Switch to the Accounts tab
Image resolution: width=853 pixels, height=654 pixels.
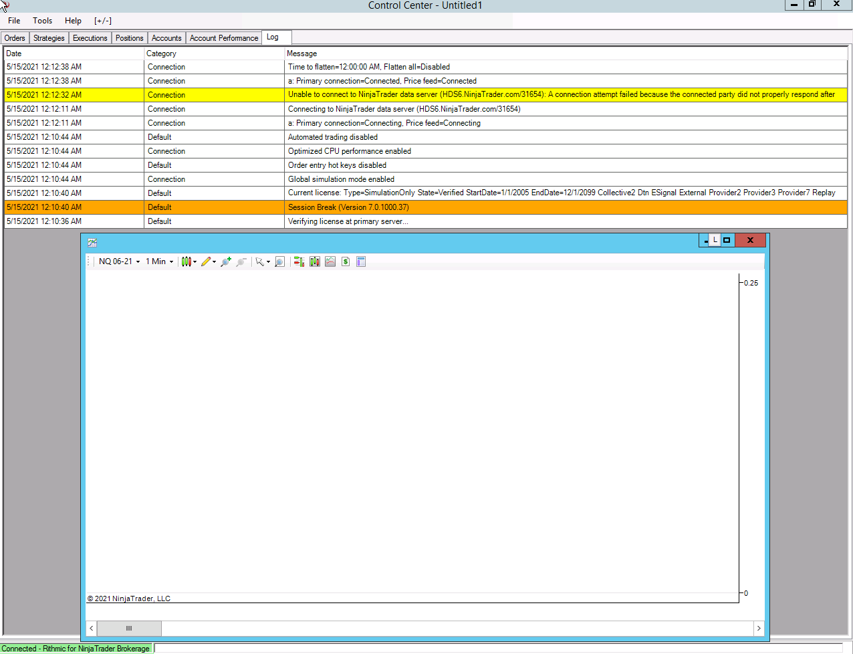pyautogui.click(x=166, y=38)
